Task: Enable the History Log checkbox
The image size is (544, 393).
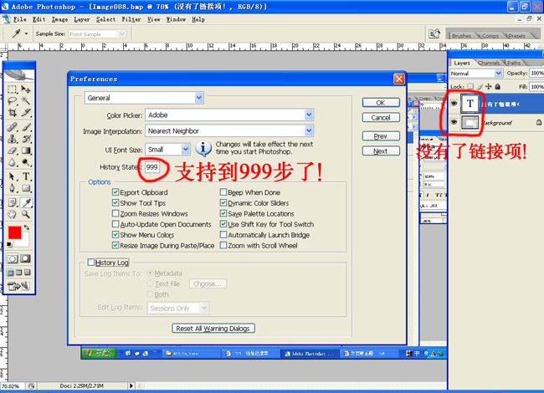Action: click(x=91, y=262)
